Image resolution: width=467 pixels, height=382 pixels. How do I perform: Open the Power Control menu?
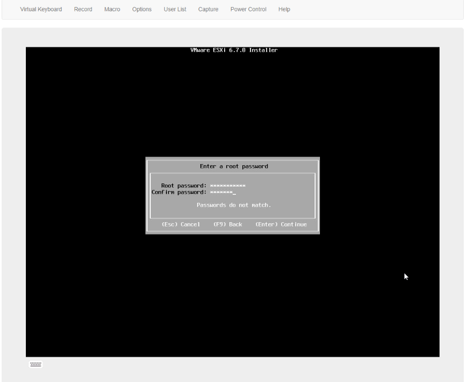[248, 9]
